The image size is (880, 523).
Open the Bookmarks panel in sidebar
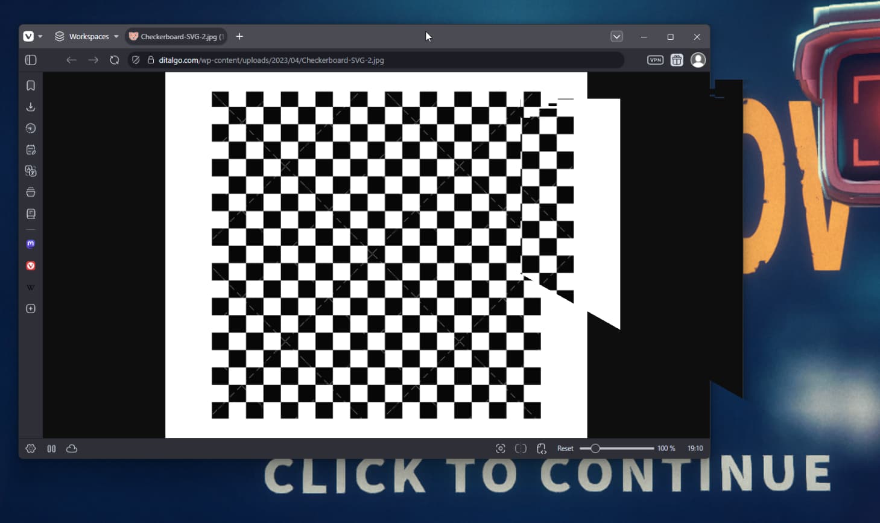tap(31, 86)
